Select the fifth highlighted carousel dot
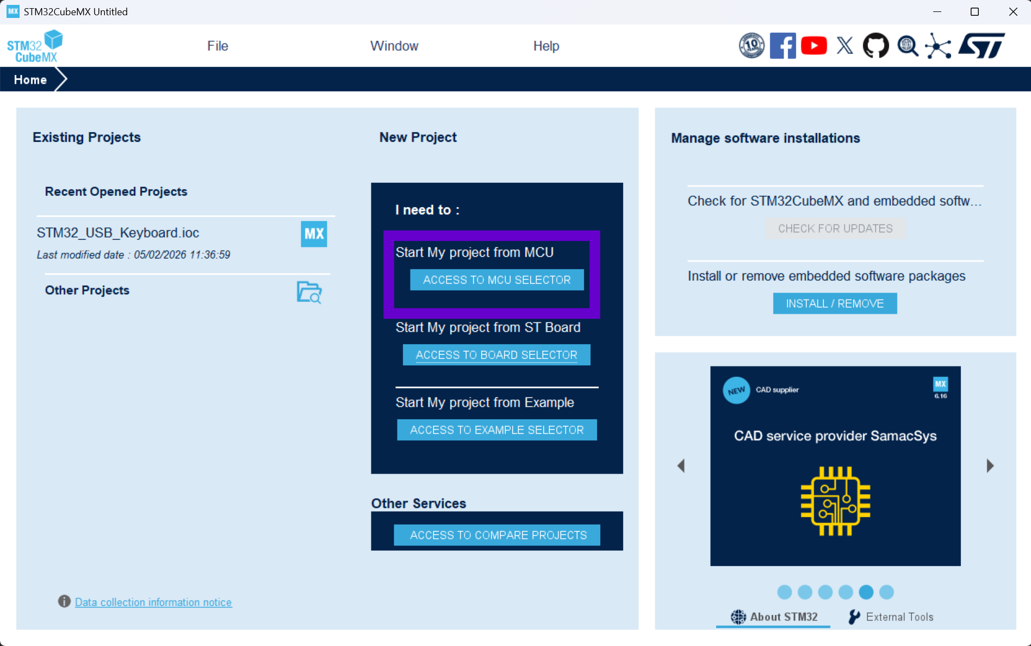The height and width of the screenshot is (646, 1031). click(x=866, y=592)
